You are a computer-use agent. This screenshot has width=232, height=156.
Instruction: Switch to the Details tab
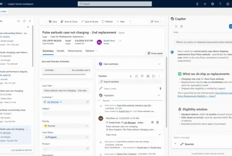tap(60, 51)
